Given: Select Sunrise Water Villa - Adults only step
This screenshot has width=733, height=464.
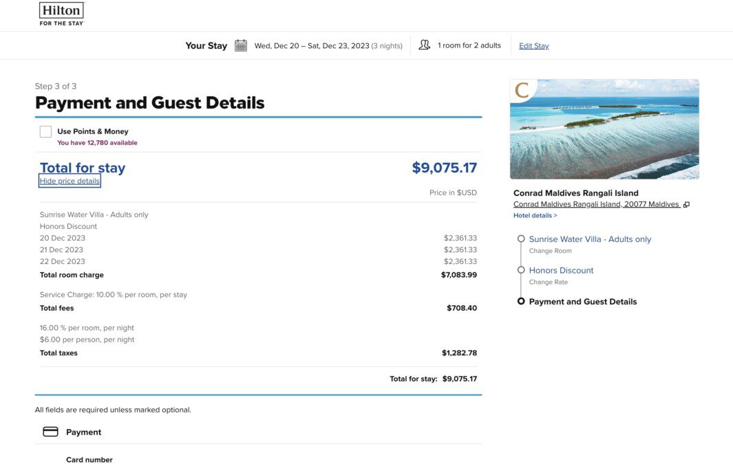Looking at the screenshot, I should 590,239.
